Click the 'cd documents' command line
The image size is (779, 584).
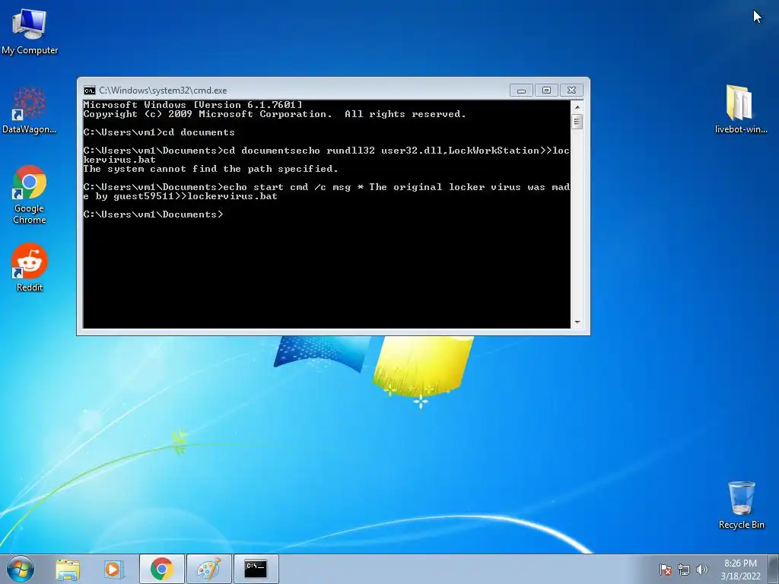[x=159, y=132]
